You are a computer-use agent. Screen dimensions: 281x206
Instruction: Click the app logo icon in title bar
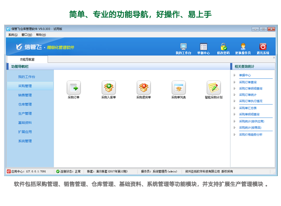[8, 29]
